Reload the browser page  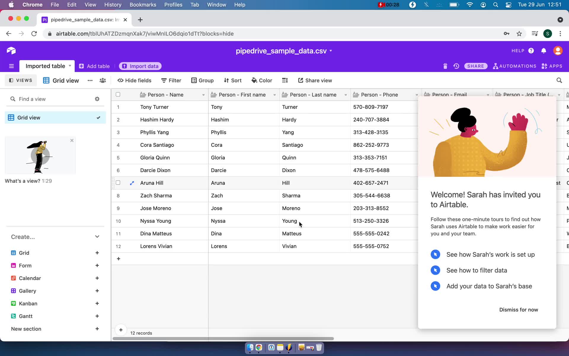[34, 34]
